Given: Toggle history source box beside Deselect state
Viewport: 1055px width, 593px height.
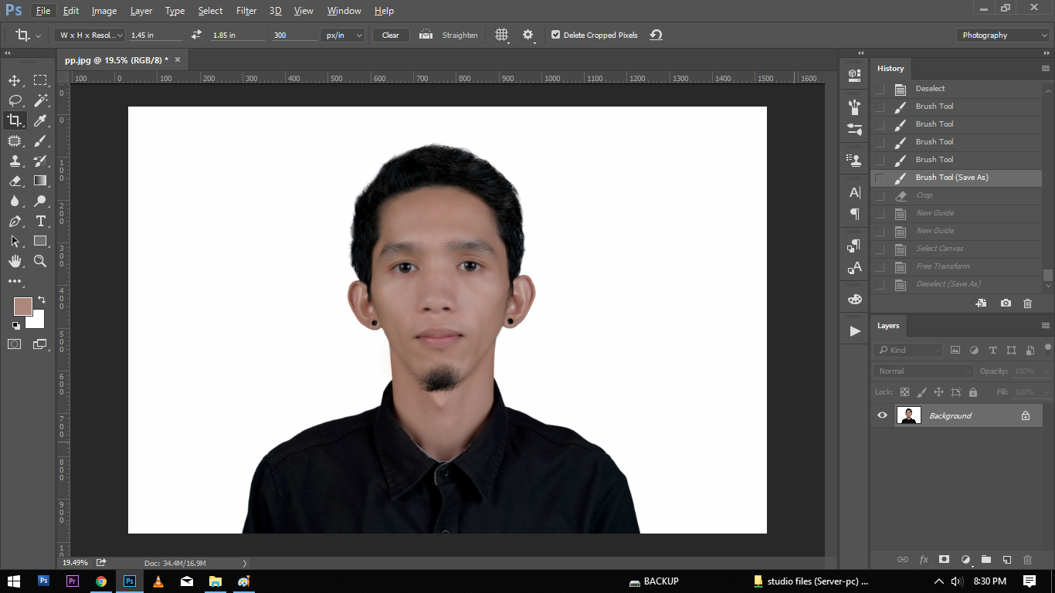Looking at the screenshot, I should [x=880, y=89].
